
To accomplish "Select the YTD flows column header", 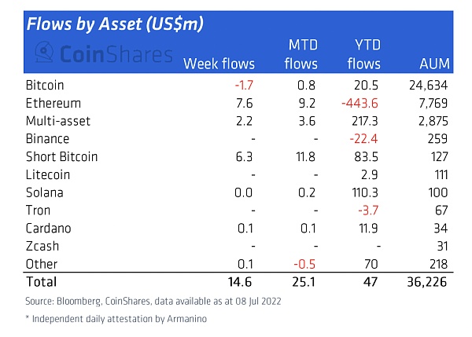I will 364,54.
